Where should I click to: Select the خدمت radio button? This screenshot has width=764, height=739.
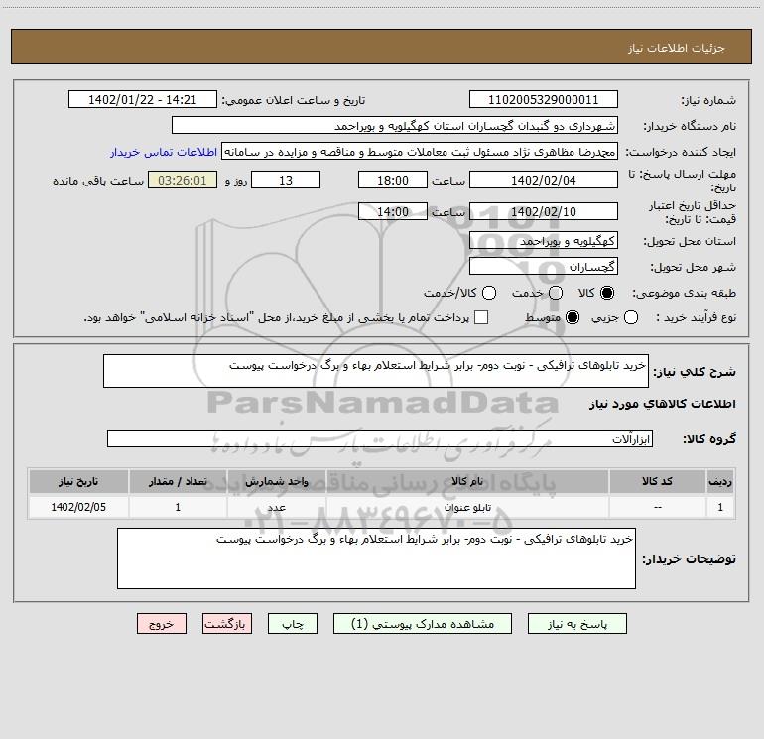pyautogui.click(x=556, y=293)
